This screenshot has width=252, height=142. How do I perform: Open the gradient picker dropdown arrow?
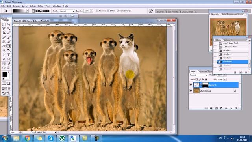27,11
